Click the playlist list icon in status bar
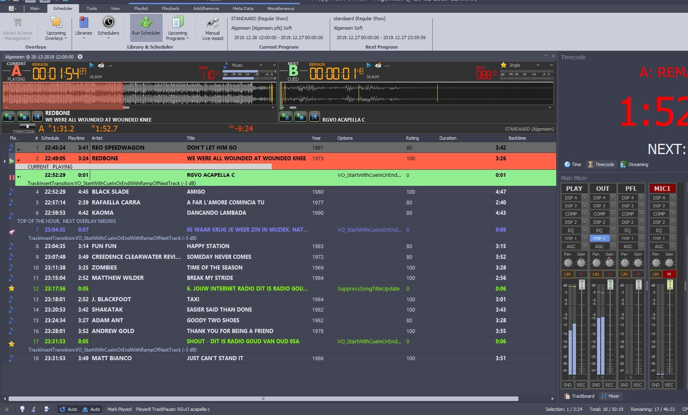 47,409
